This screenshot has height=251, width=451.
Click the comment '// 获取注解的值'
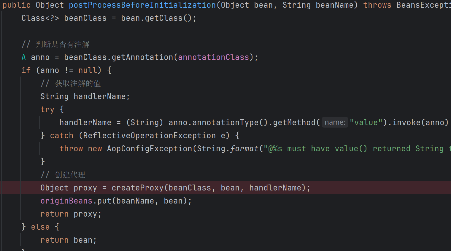coord(71,83)
